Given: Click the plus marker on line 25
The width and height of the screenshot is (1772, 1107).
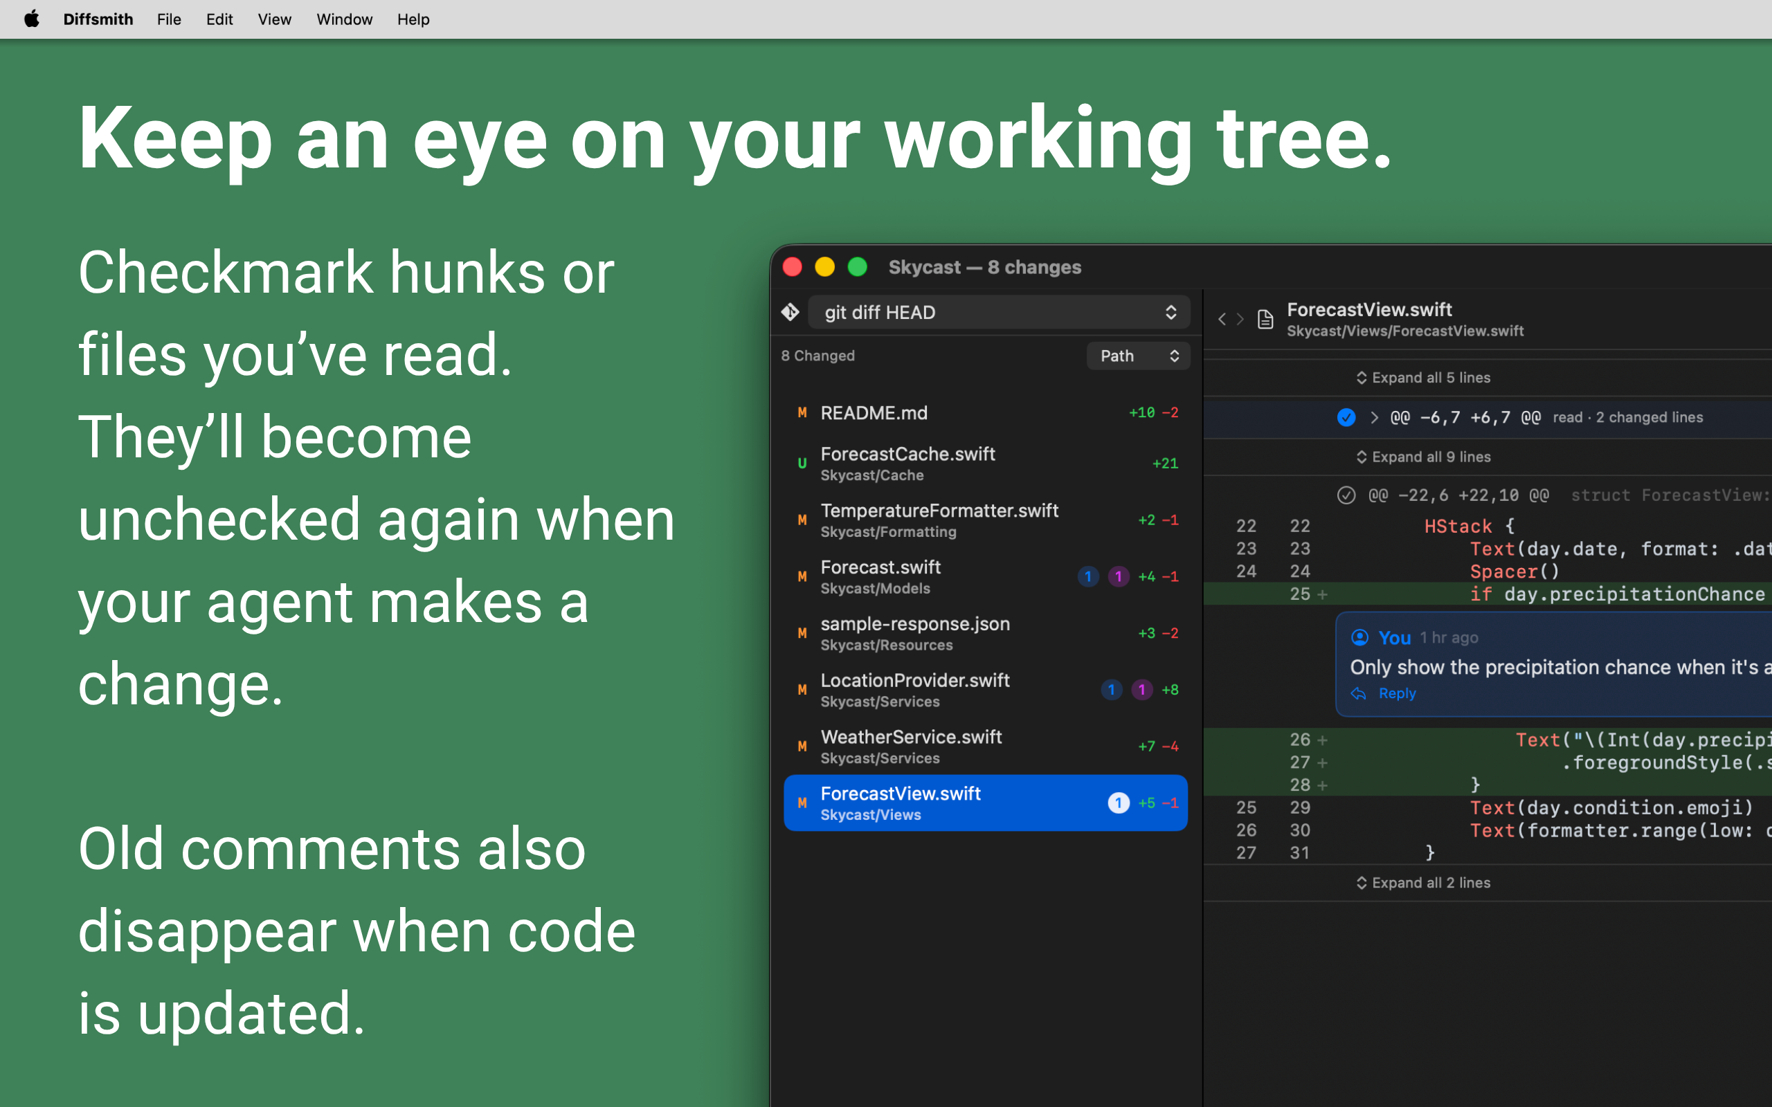Looking at the screenshot, I should pyautogui.click(x=1322, y=594).
